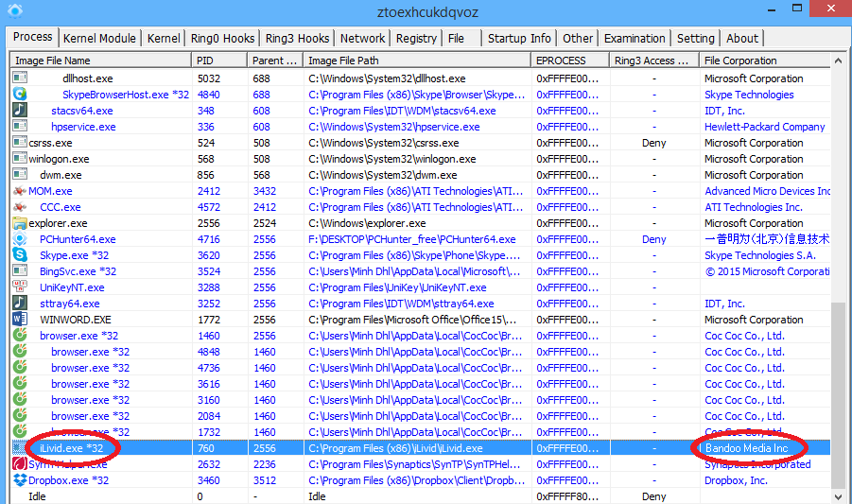
Task: Sort by Ring3 Access column header
Action: pyautogui.click(x=654, y=61)
